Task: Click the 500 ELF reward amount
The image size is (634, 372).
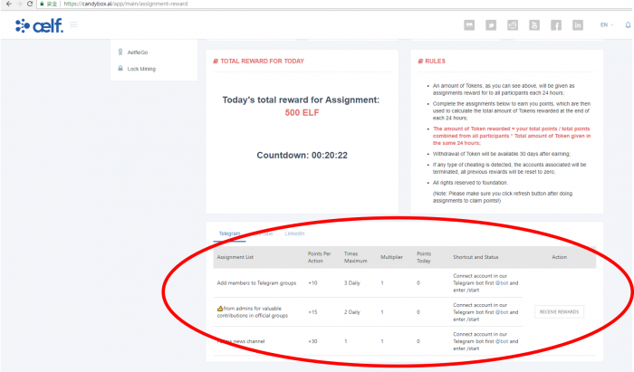Action: click(302, 113)
